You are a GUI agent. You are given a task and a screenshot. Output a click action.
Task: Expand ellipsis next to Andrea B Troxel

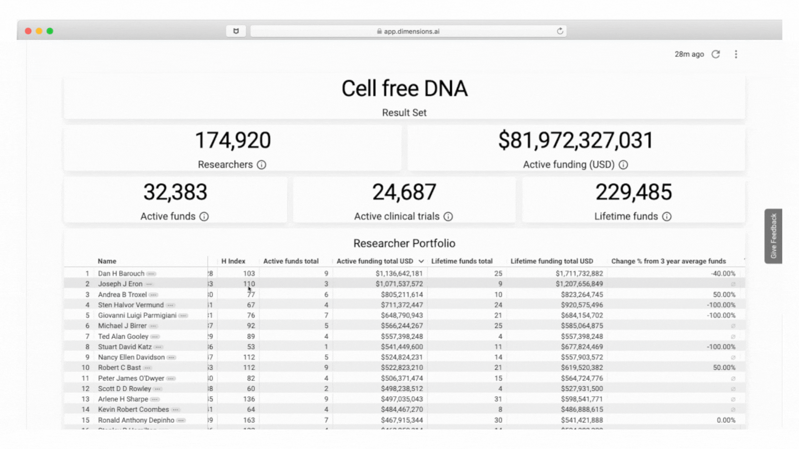[154, 295]
